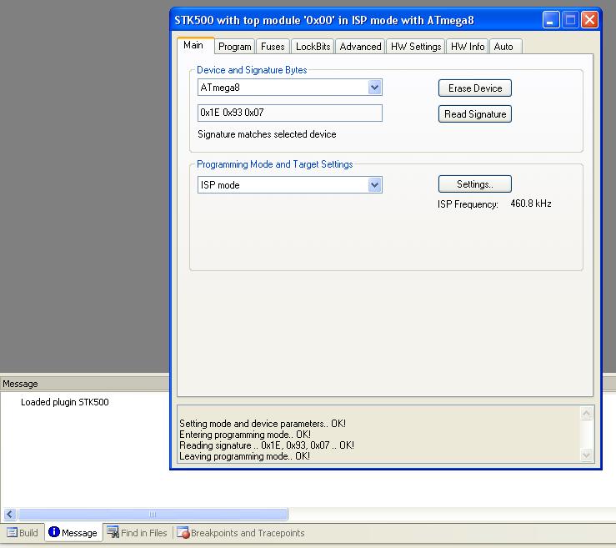Click Read Signature button

475,114
